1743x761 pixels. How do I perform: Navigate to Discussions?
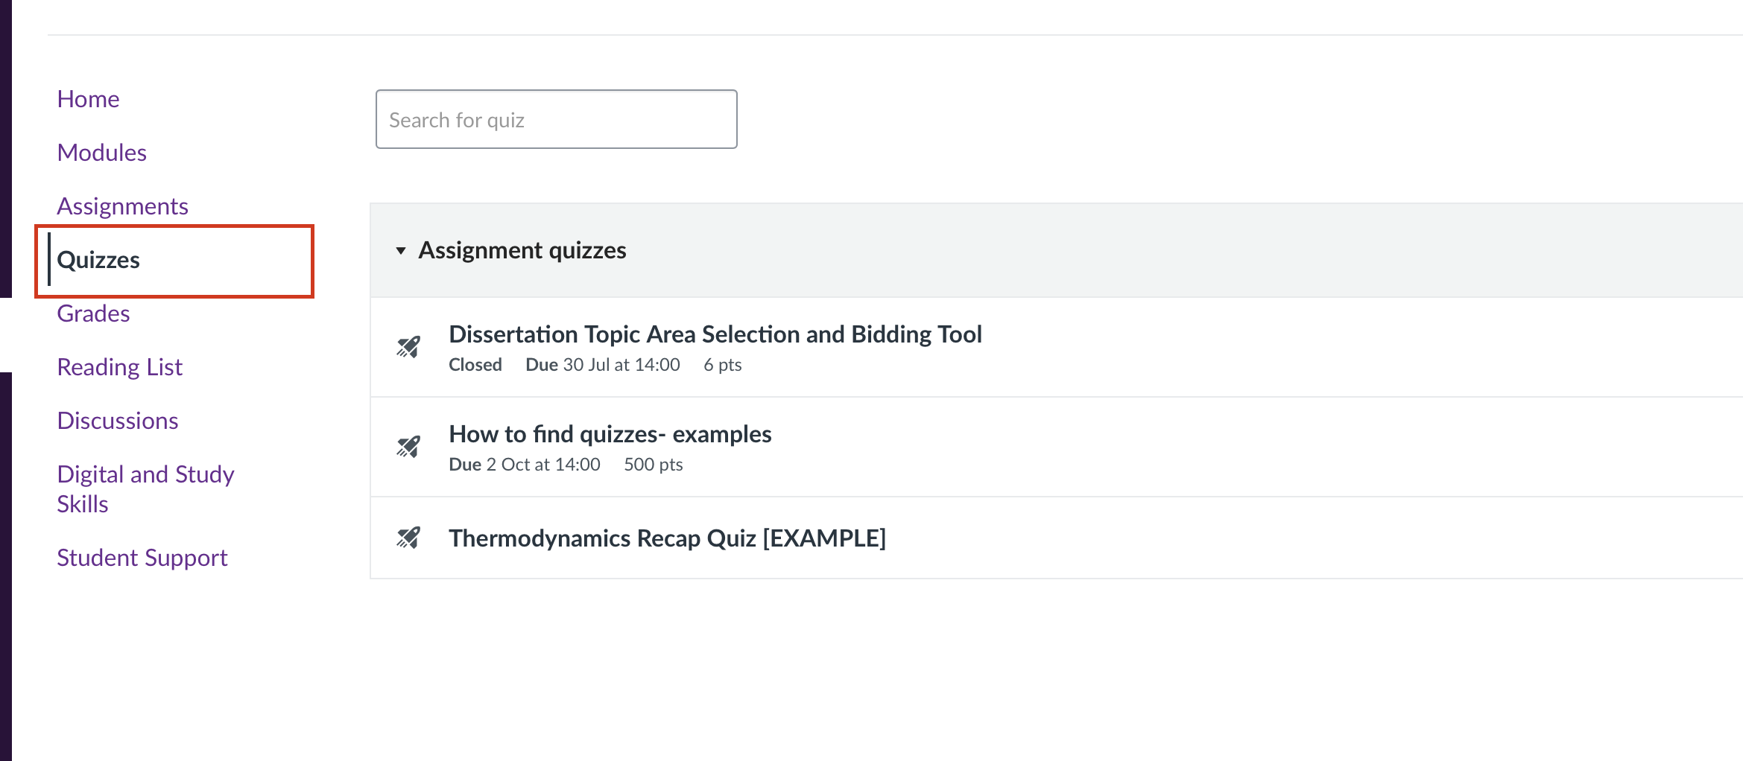coord(118,421)
